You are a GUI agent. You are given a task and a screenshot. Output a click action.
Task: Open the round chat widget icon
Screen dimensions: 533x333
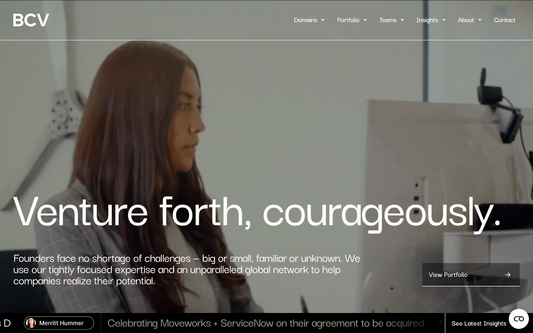click(x=519, y=319)
